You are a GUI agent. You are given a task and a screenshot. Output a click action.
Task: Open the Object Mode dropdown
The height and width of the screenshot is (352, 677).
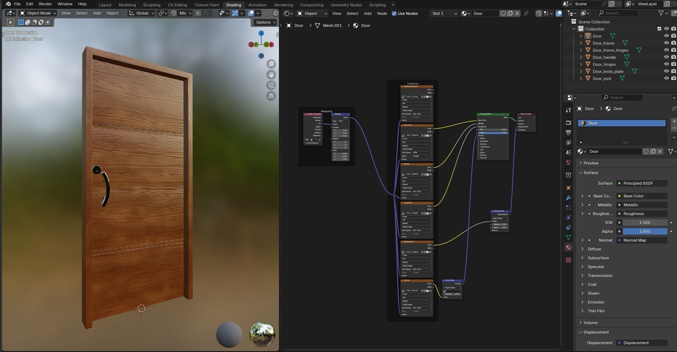pos(38,13)
